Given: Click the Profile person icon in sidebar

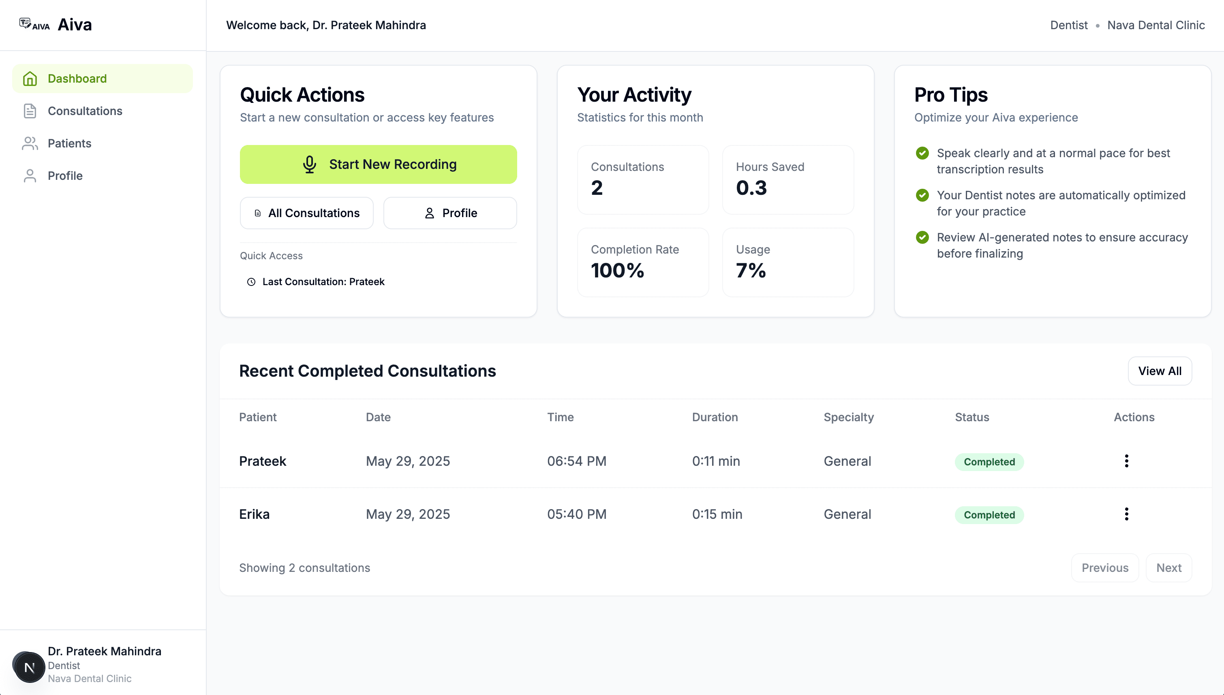Looking at the screenshot, I should coord(30,176).
